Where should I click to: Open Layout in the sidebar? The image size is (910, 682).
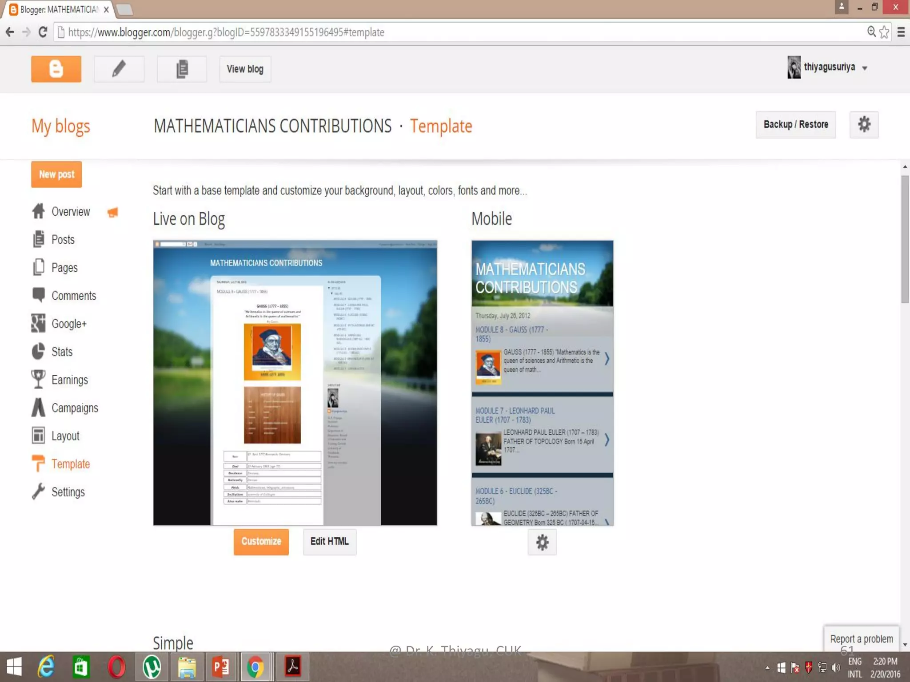[65, 436]
